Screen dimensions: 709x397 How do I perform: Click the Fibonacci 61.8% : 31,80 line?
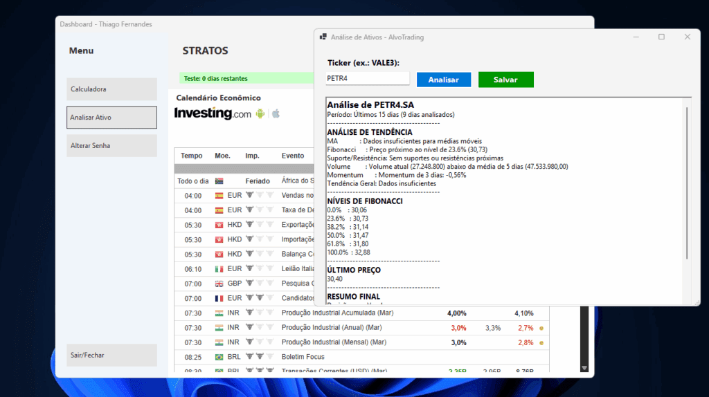point(348,244)
